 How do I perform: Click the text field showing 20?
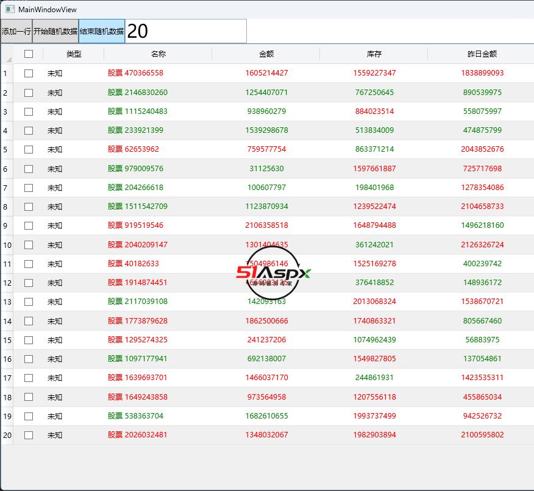(186, 31)
